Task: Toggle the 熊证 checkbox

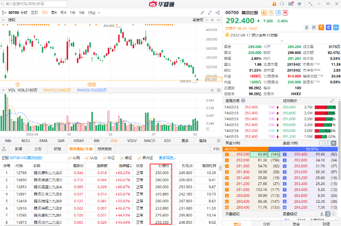Action: coord(122,158)
